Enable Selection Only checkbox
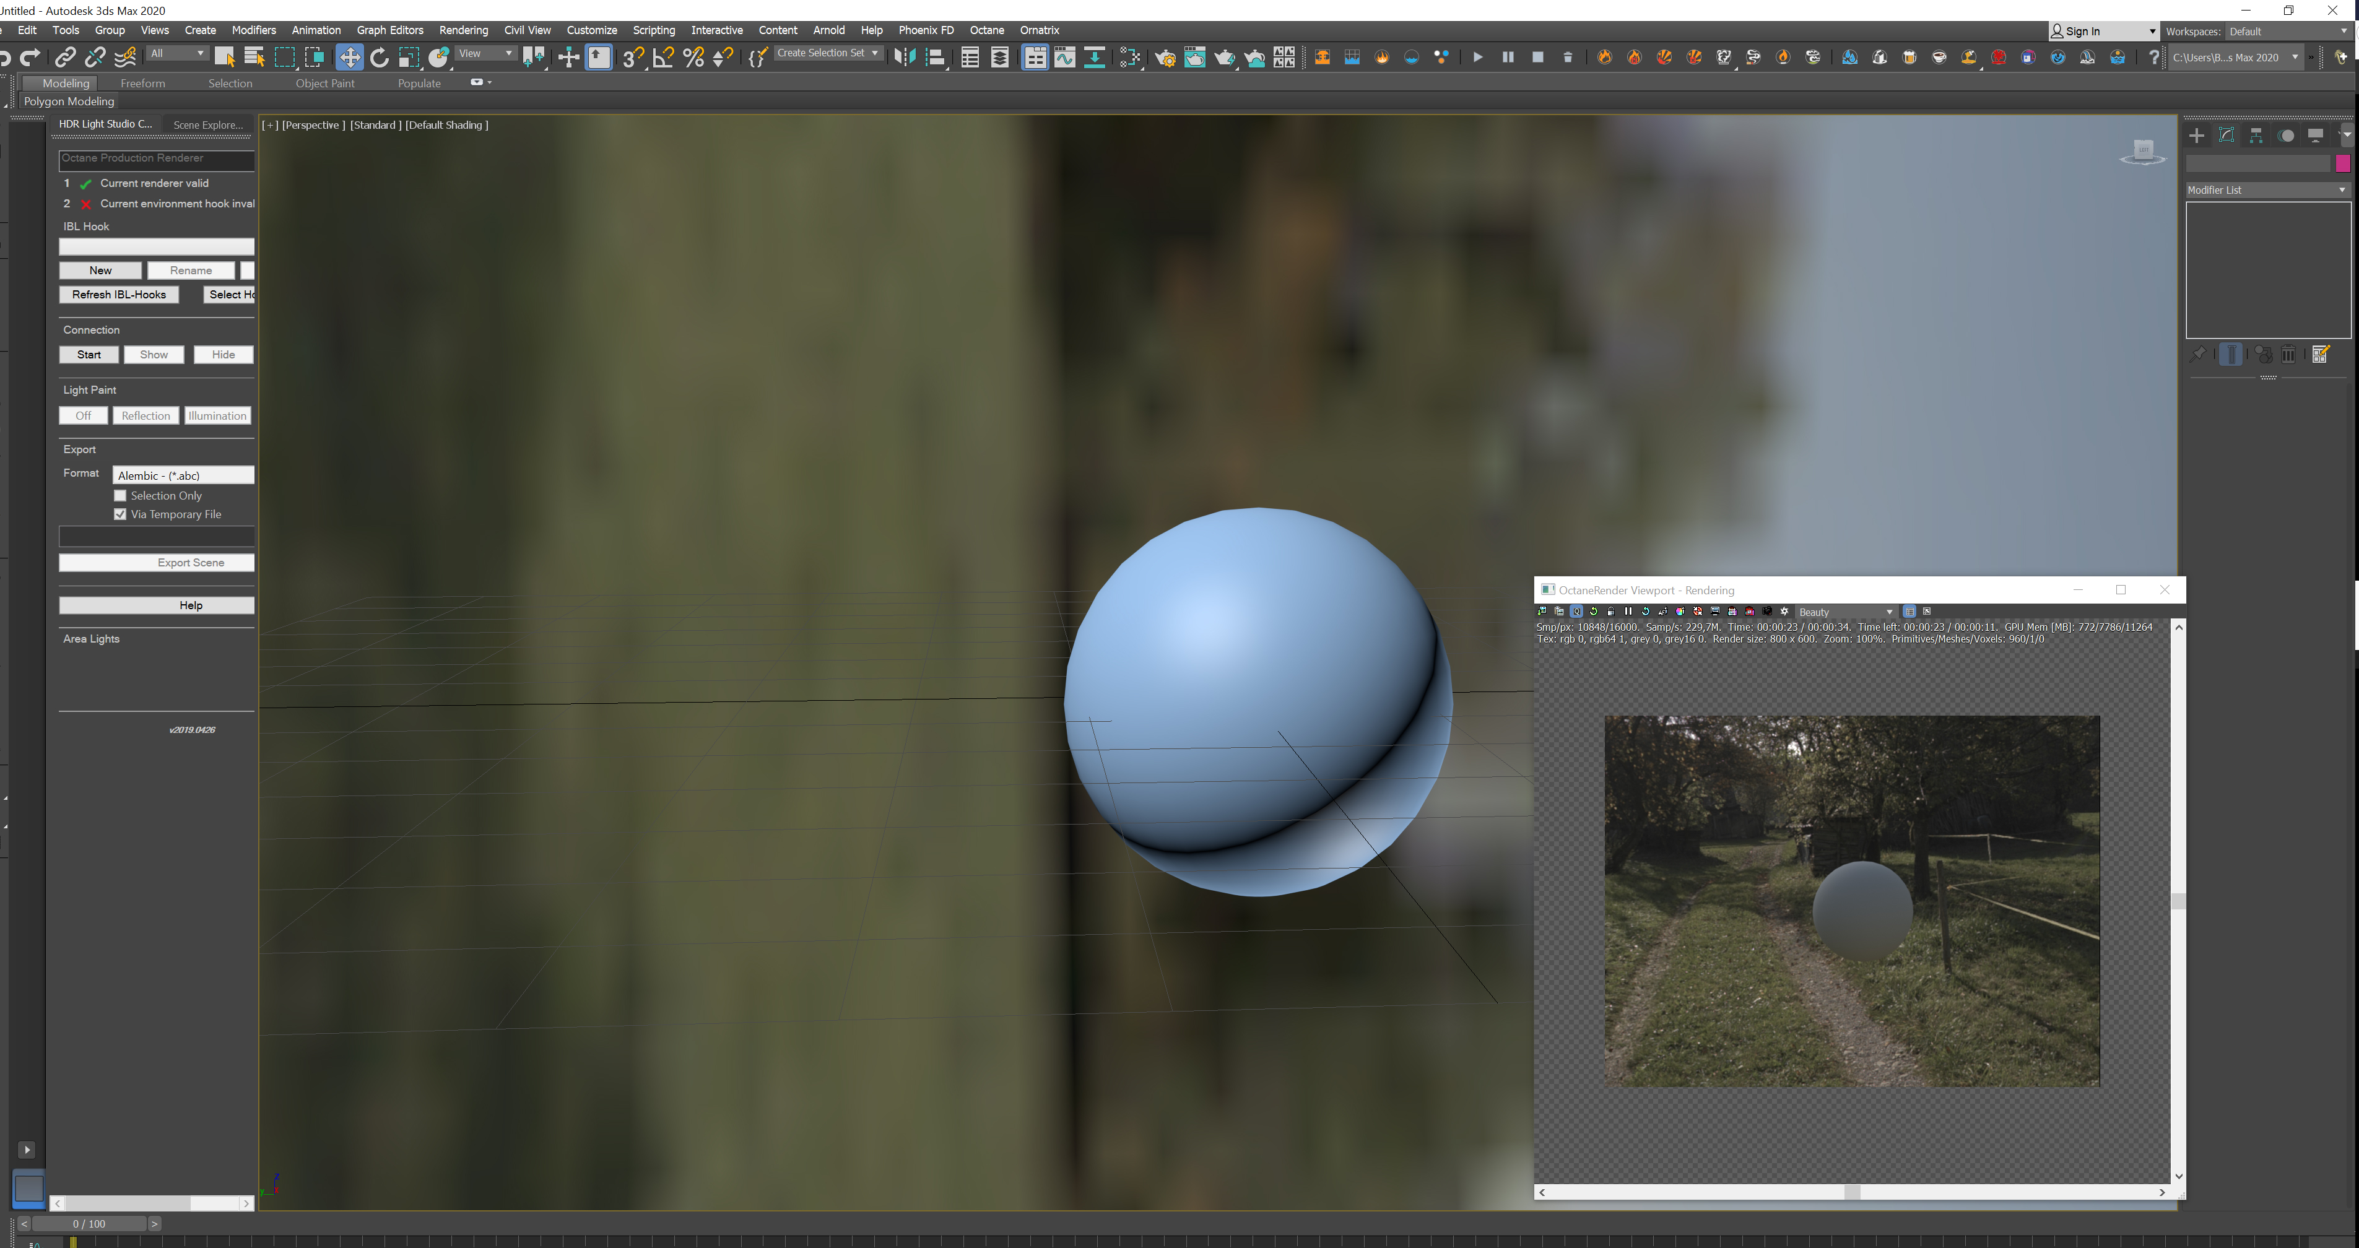The image size is (2359, 1248). coord(120,495)
